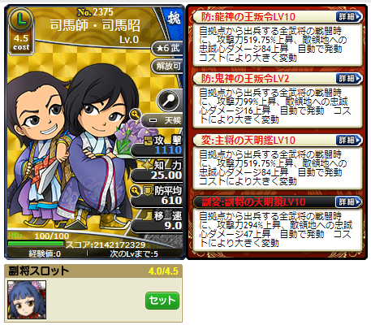The height and width of the screenshot is (325, 371).
Task: Click the ★6 武 tab
Action: (168, 48)
